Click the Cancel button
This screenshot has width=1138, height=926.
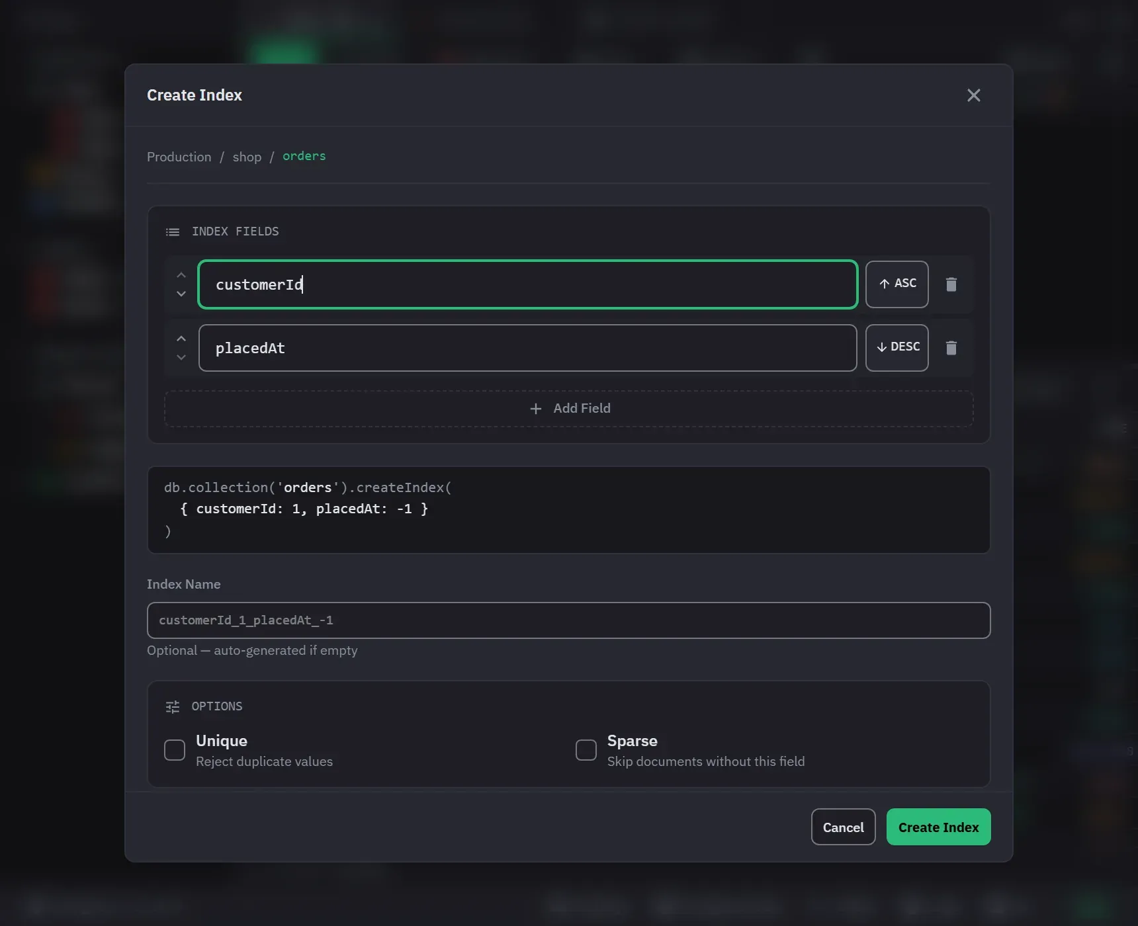pyautogui.click(x=843, y=827)
